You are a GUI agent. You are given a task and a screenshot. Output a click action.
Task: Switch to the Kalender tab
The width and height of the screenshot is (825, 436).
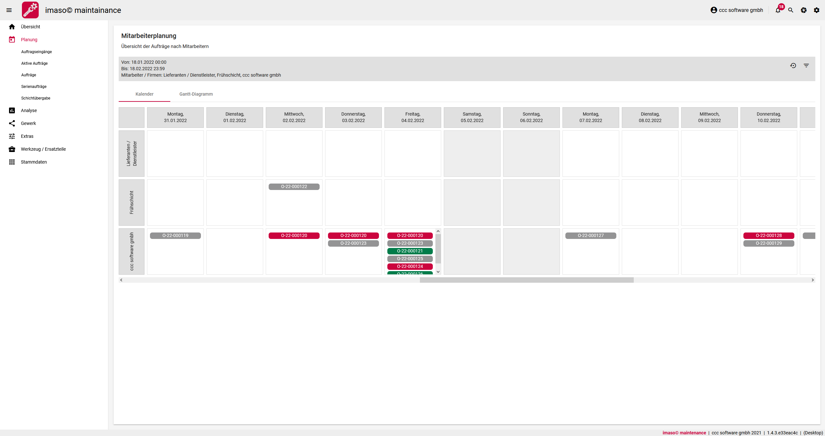click(x=144, y=94)
